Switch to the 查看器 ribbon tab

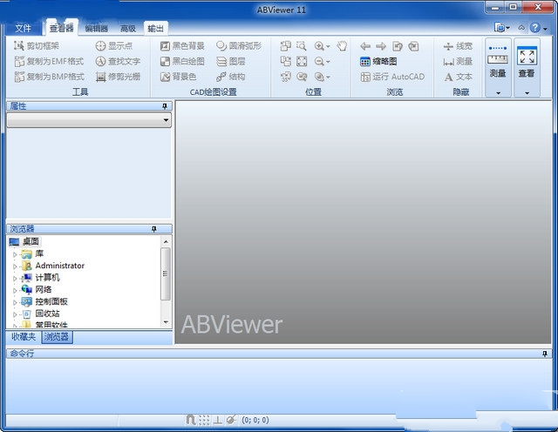pyautogui.click(x=61, y=28)
